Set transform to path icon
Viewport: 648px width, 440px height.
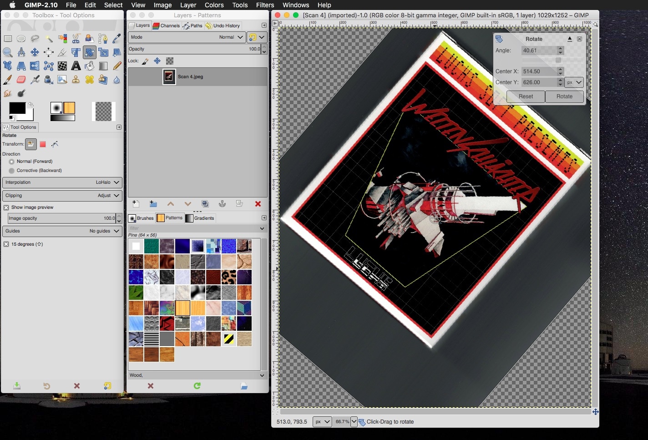point(55,144)
